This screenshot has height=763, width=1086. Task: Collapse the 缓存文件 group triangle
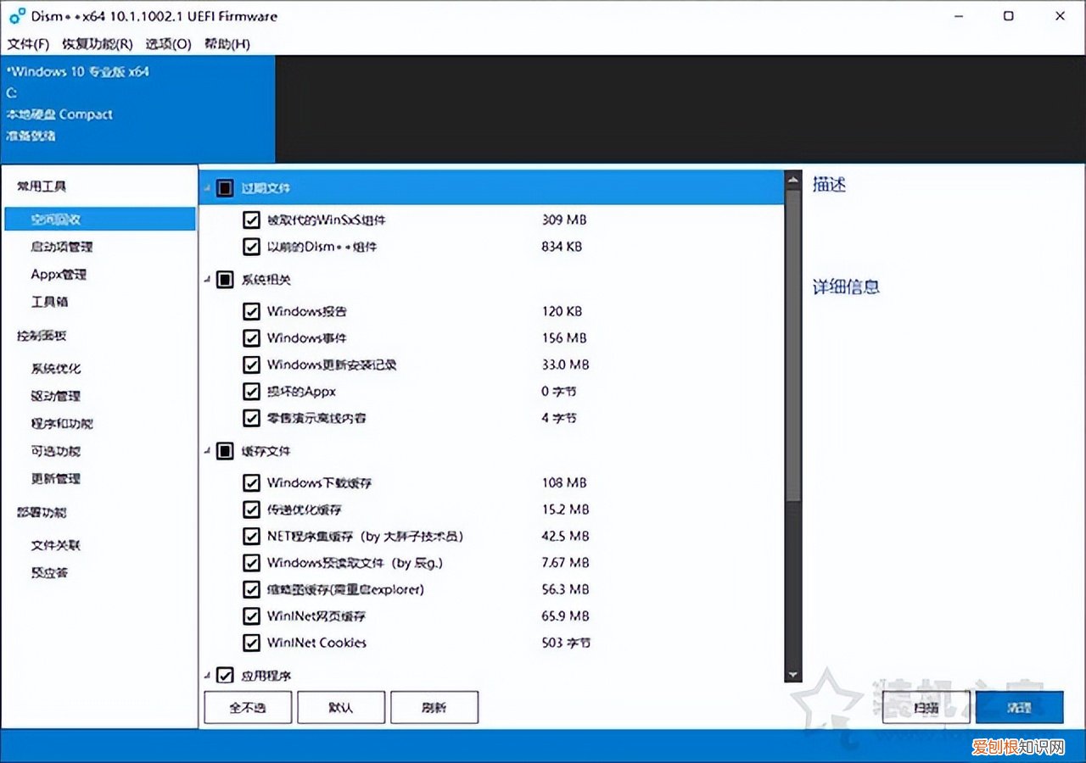pos(207,452)
